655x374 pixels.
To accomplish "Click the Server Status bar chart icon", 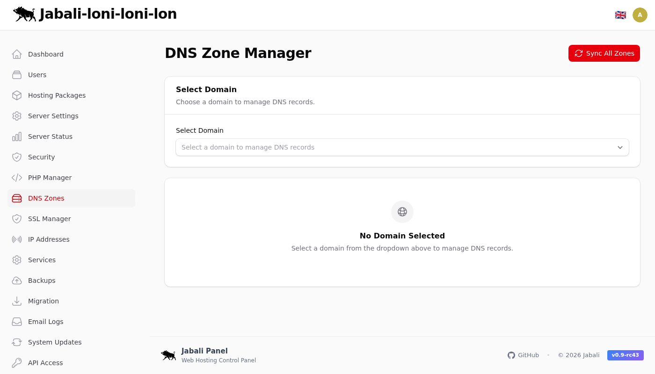I will pyautogui.click(x=17, y=137).
